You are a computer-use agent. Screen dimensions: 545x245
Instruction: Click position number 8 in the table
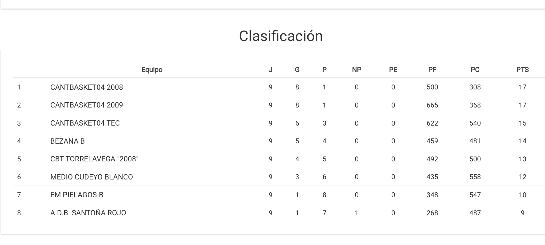19,213
